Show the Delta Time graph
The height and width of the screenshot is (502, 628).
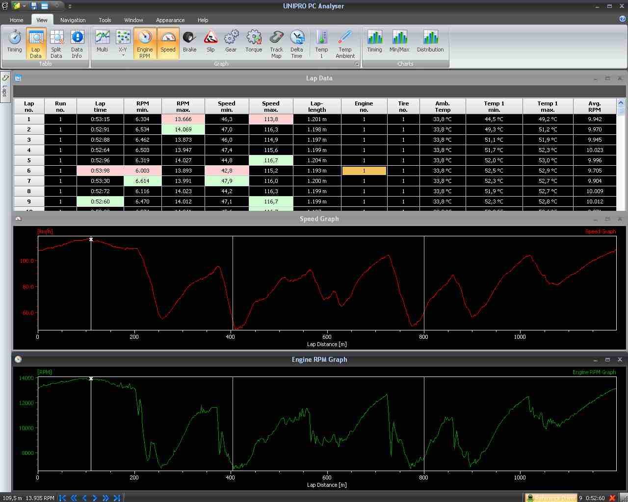297,43
